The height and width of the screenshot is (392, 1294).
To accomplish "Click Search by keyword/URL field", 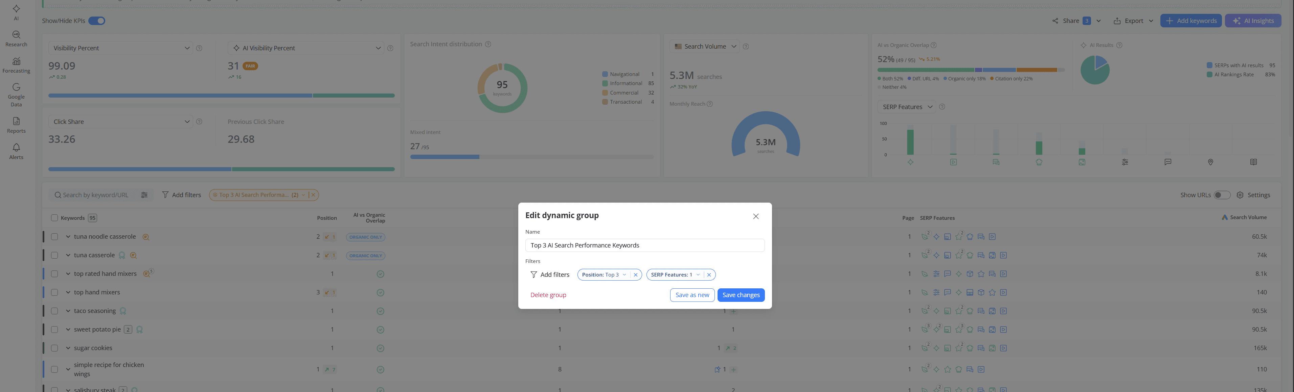I will (95, 195).
